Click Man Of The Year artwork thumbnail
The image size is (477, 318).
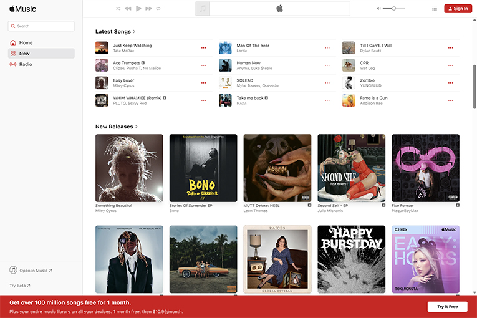tap(225, 48)
